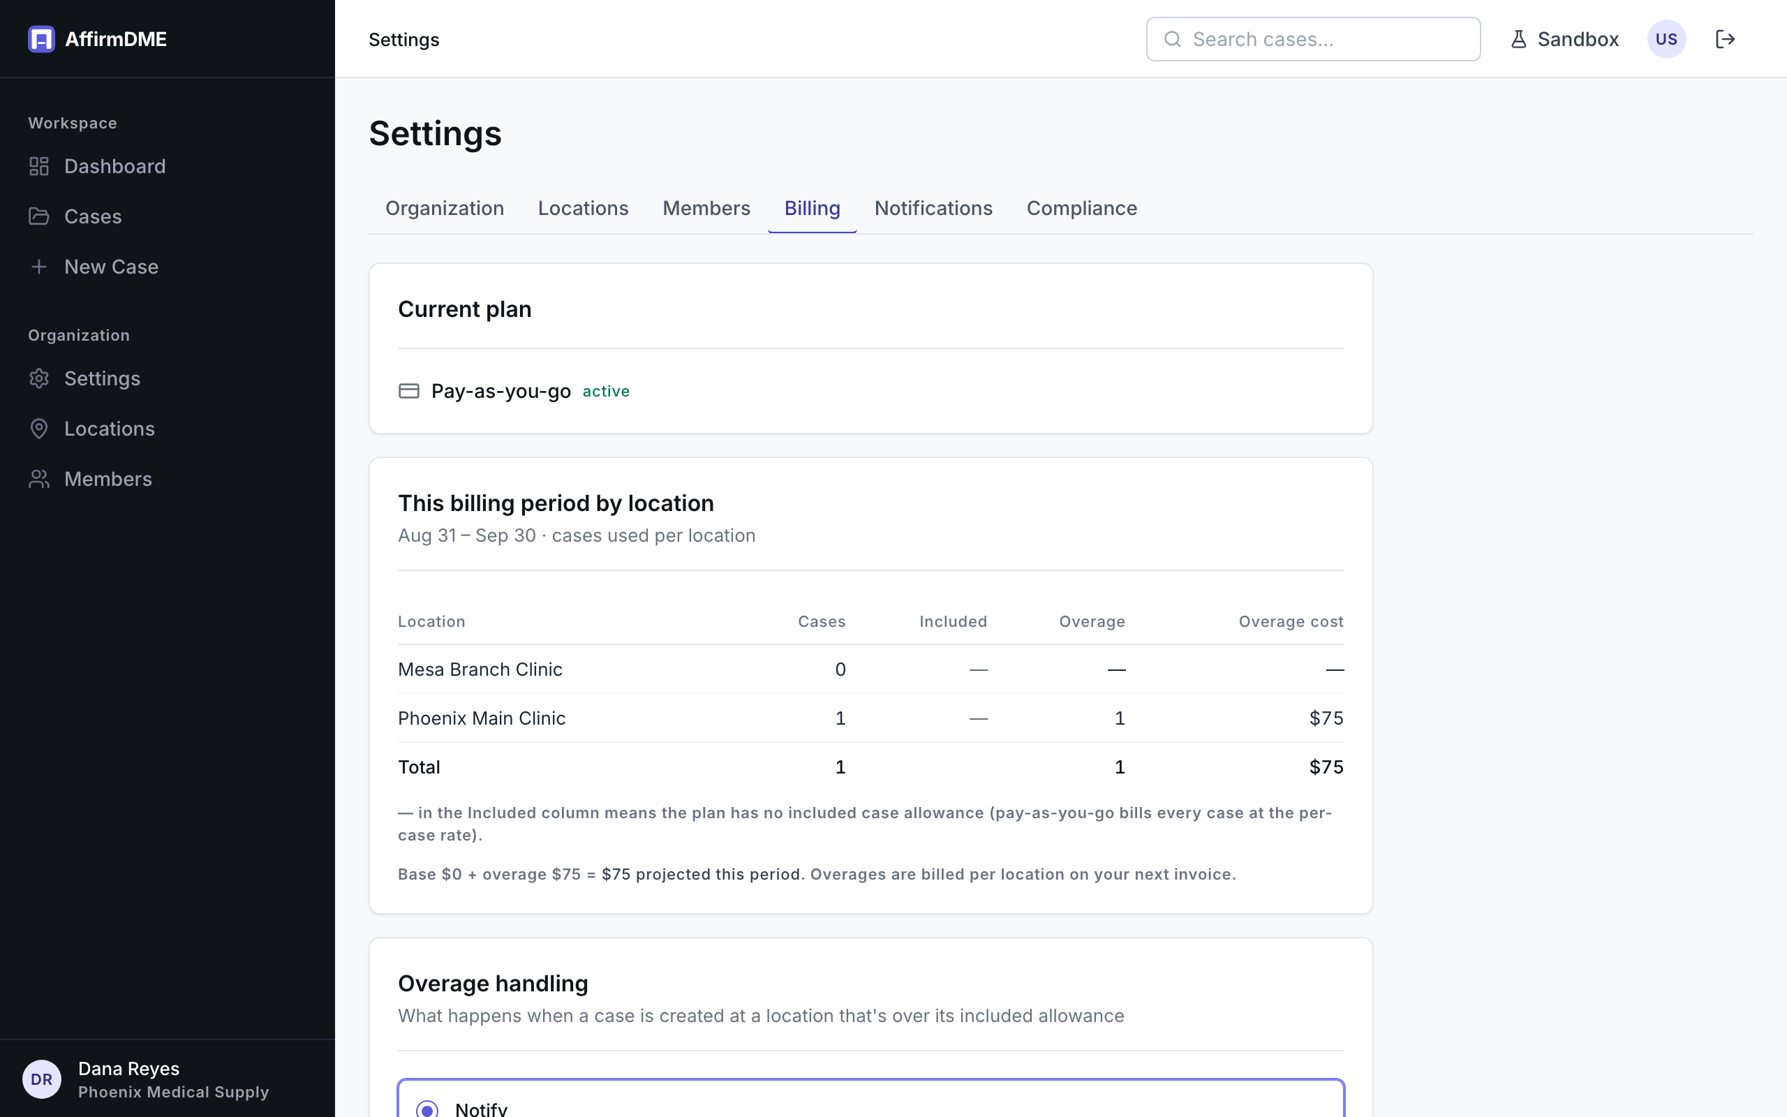Viewport: 1787px width, 1117px height.
Task: Start a New Case from sidebar
Action: point(93,267)
